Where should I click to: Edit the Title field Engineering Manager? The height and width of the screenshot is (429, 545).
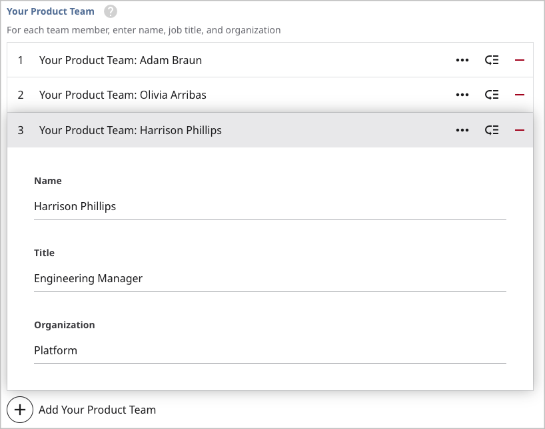270,279
